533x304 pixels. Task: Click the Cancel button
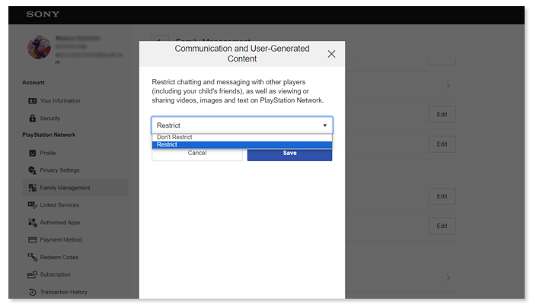(197, 153)
